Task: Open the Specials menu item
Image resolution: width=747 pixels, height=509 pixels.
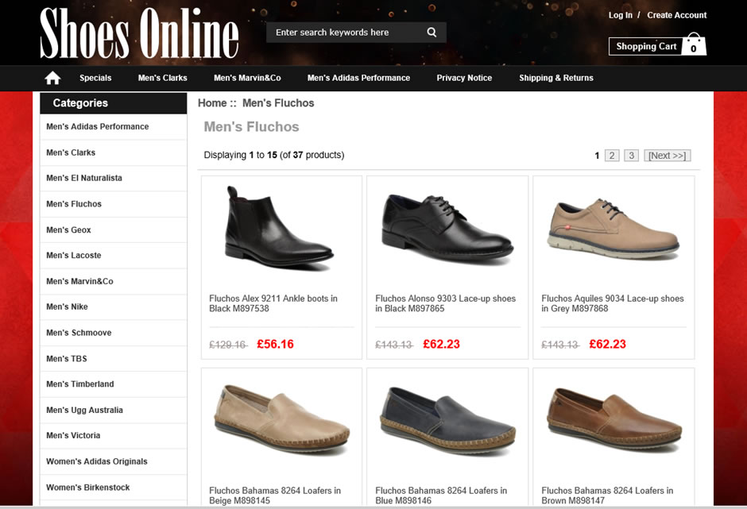Action: click(95, 78)
